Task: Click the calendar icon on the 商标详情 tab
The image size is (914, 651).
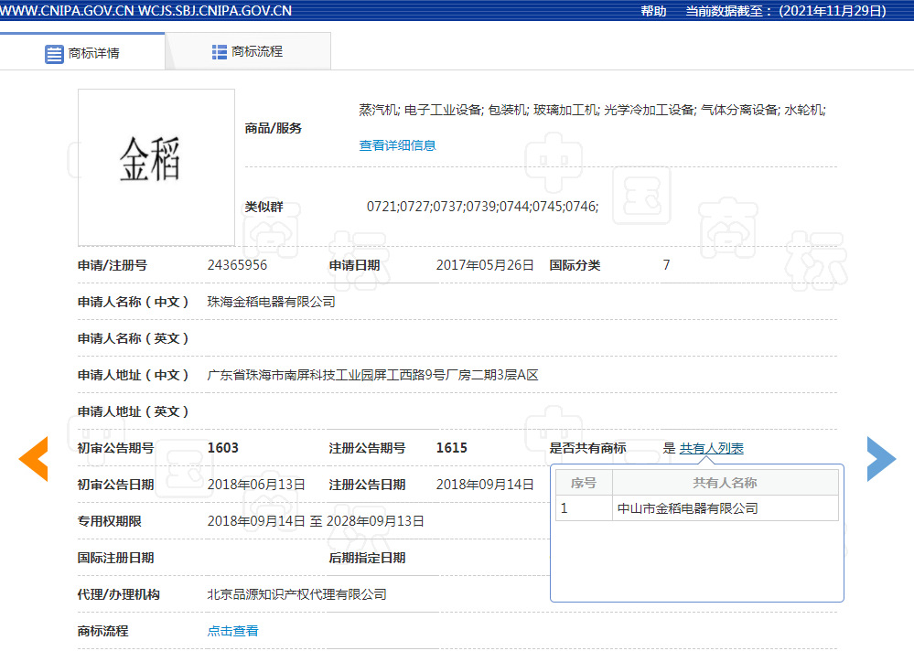Action: point(54,53)
